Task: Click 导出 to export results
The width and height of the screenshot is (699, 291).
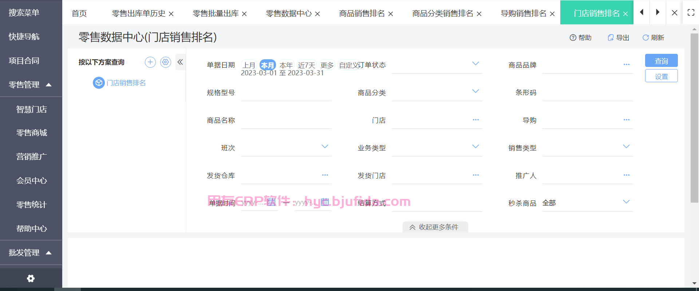Action: point(619,37)
